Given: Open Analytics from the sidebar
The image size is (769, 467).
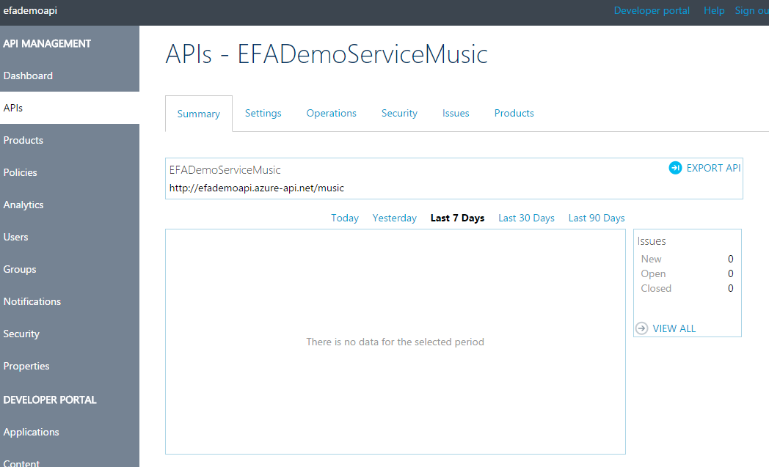Looking at the screenshot, I should (x=70, y=205).
